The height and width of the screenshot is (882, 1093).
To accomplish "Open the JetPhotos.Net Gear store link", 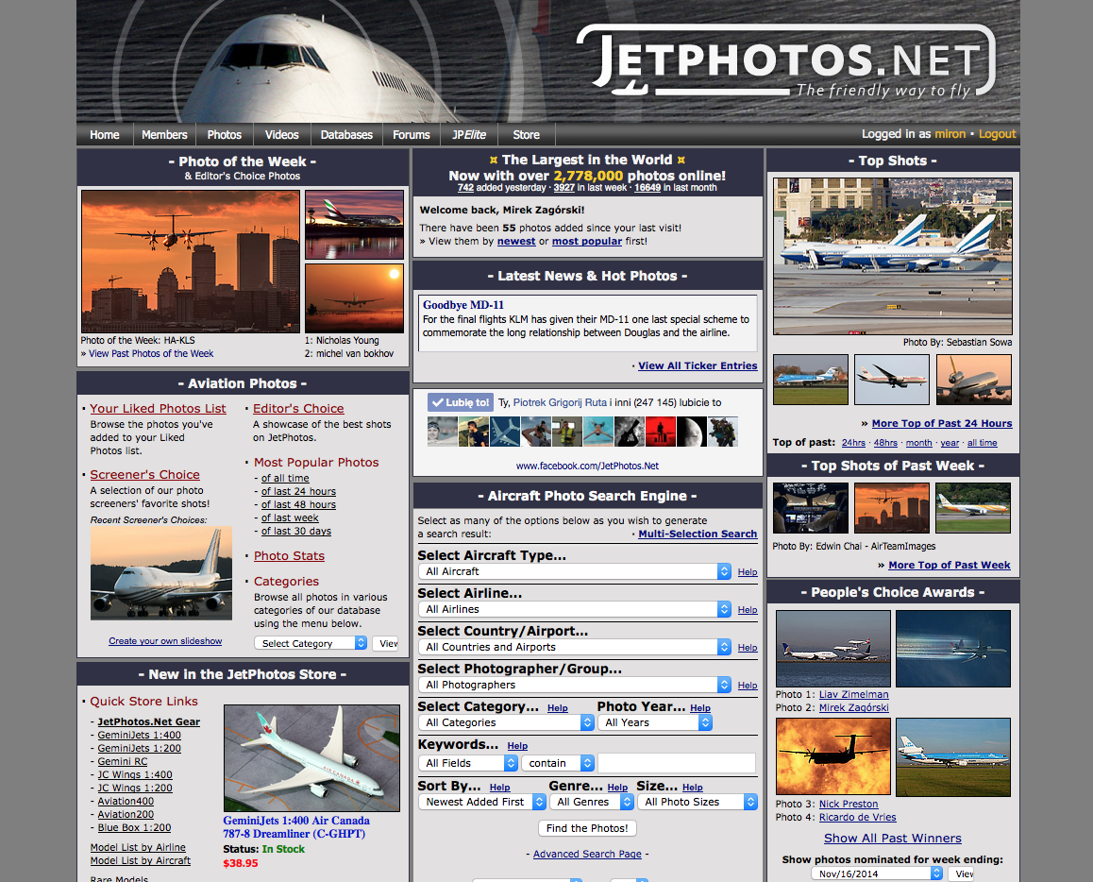I will [x=148, y=721].
